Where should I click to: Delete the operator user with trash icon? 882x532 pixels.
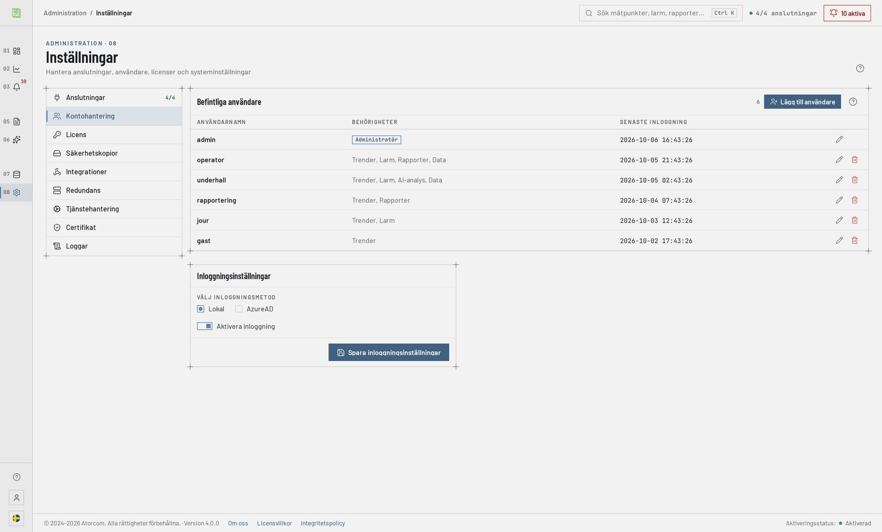coord(854,160)
